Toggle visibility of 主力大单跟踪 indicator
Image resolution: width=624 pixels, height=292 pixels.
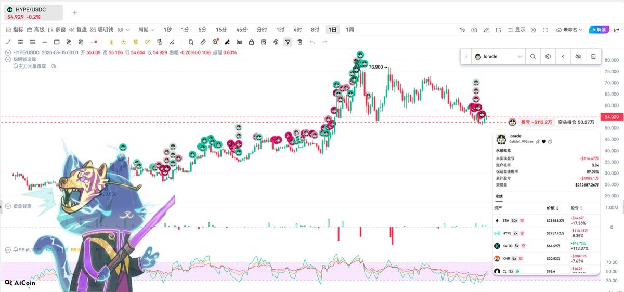53,67
